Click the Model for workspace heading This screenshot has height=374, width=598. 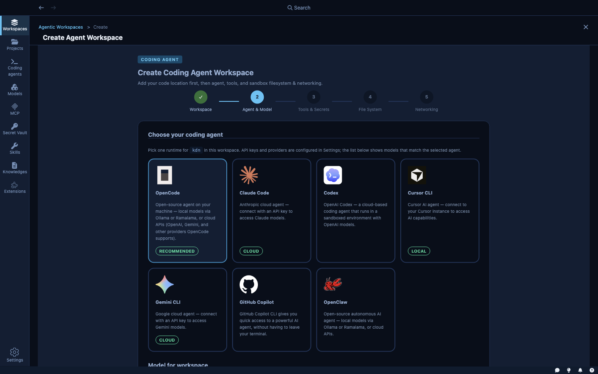pyautogui.click(x=178, y=364)
